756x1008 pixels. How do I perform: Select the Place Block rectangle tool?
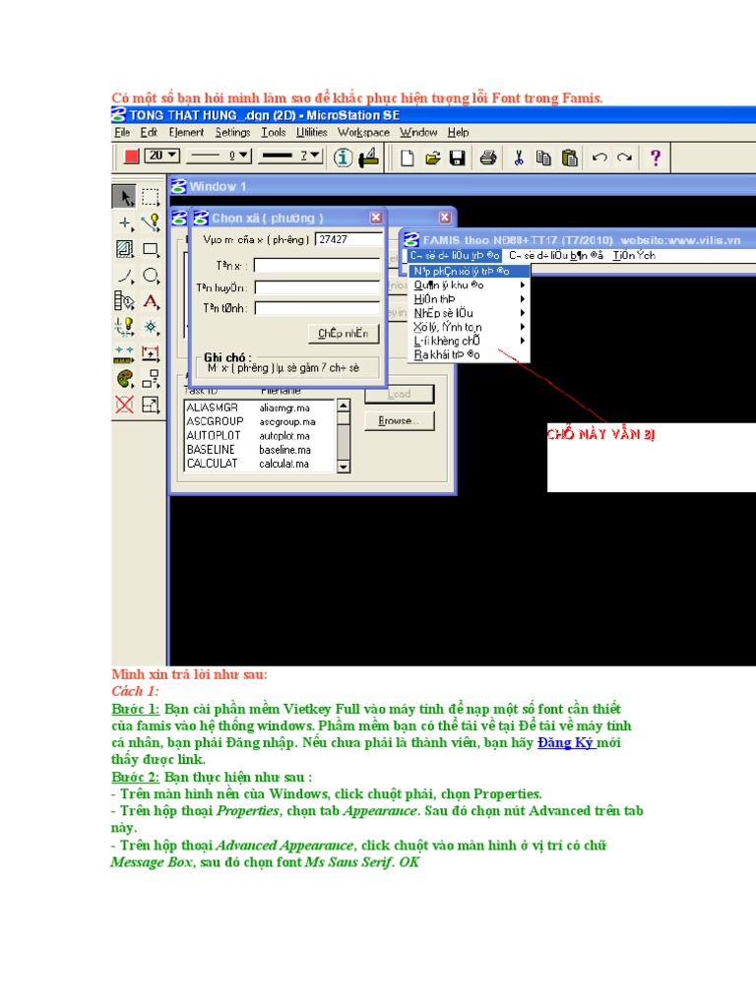pos(151,249)
